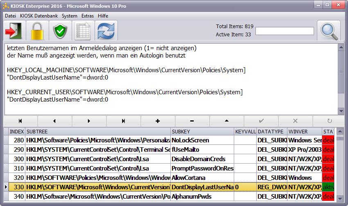Click the green aktiv status cell

[x=328, y=187]
